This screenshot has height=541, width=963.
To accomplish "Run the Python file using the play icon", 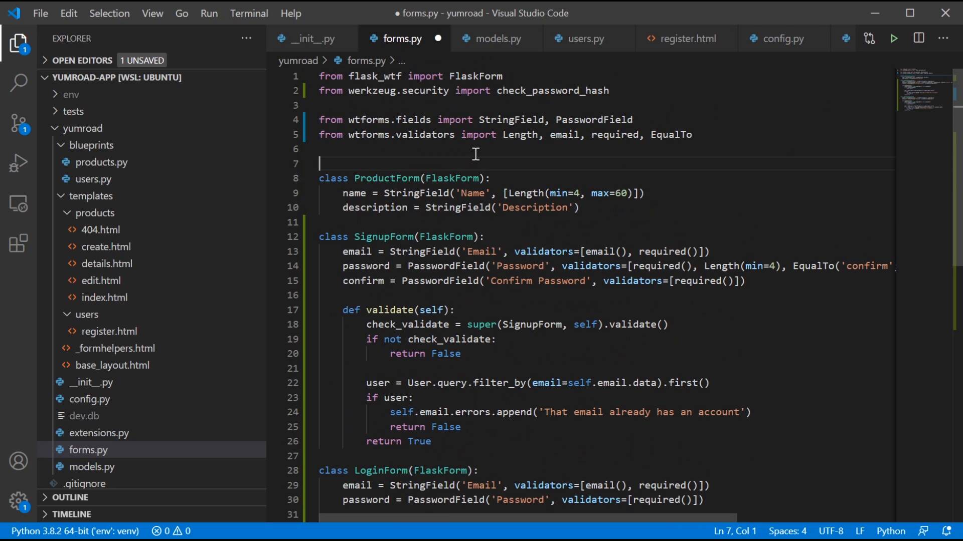I will click(x=895, y=38).
